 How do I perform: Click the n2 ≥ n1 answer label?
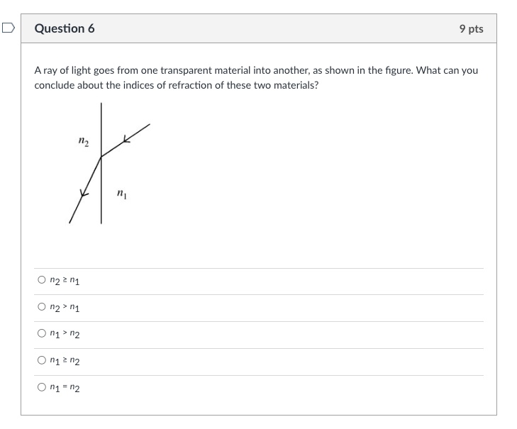point(65,281)
